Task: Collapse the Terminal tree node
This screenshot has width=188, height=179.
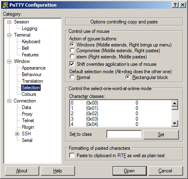Action: (x=9, y=35)
